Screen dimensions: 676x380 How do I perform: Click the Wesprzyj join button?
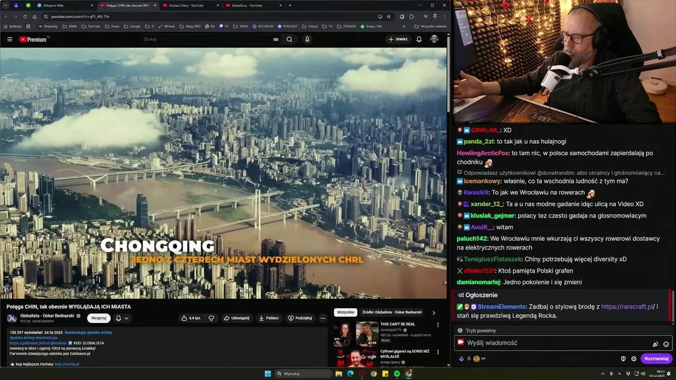click(x=99, y=318)
